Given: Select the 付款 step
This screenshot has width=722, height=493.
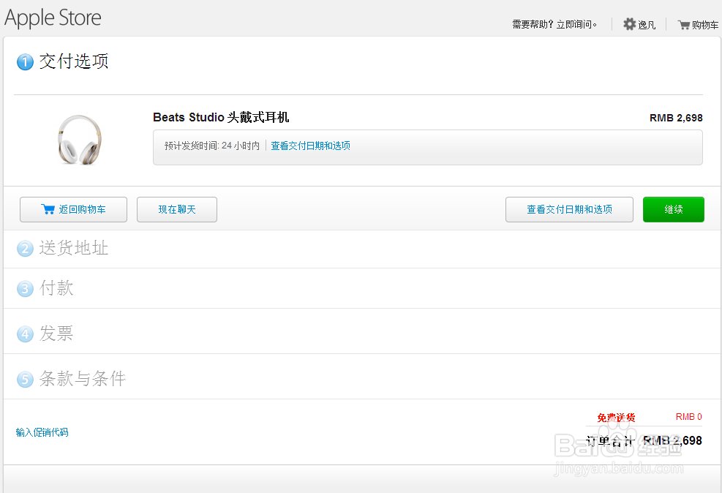Looking at the screenshot, I should click(56, 288).
